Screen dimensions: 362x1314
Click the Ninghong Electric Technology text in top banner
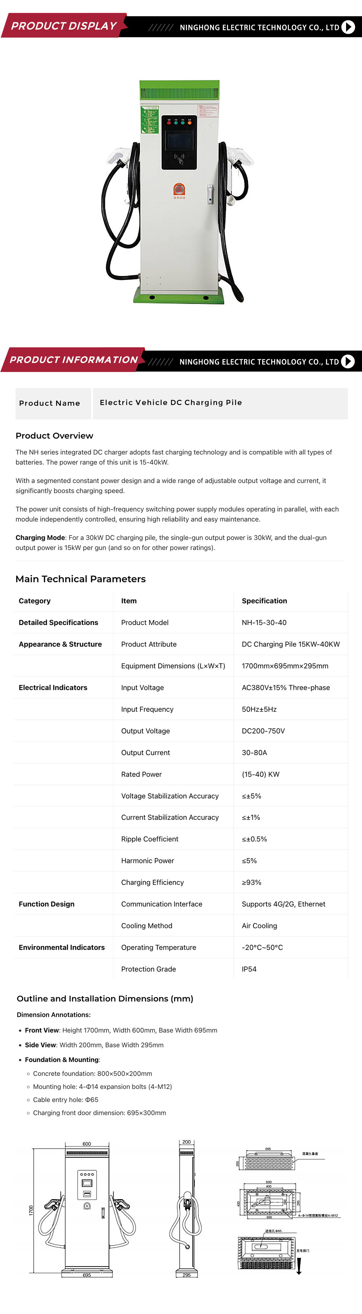[259, 28]
